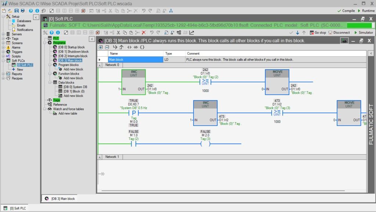
Task: Expand the Network 1 section
Action: (x=99, y=157)
